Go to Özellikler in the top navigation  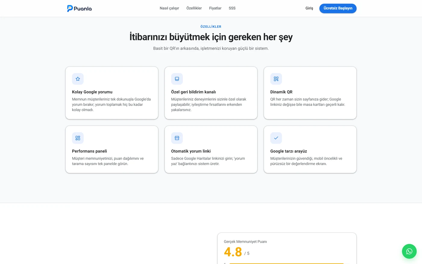(x=194, y=8)
